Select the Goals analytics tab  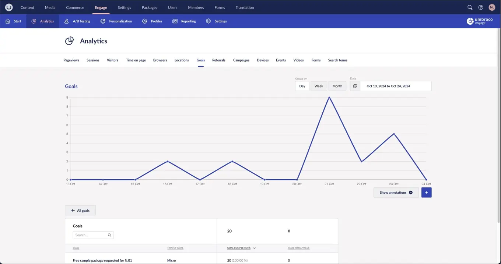coord(201,60)
